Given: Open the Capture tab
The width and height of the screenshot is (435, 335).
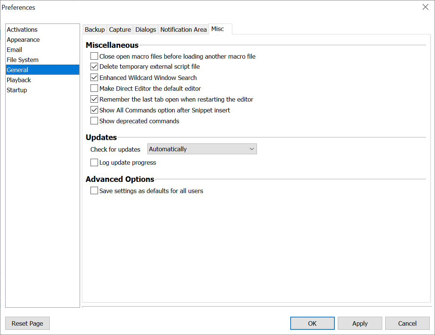Looking at the screenshot, I should [120, 30].
